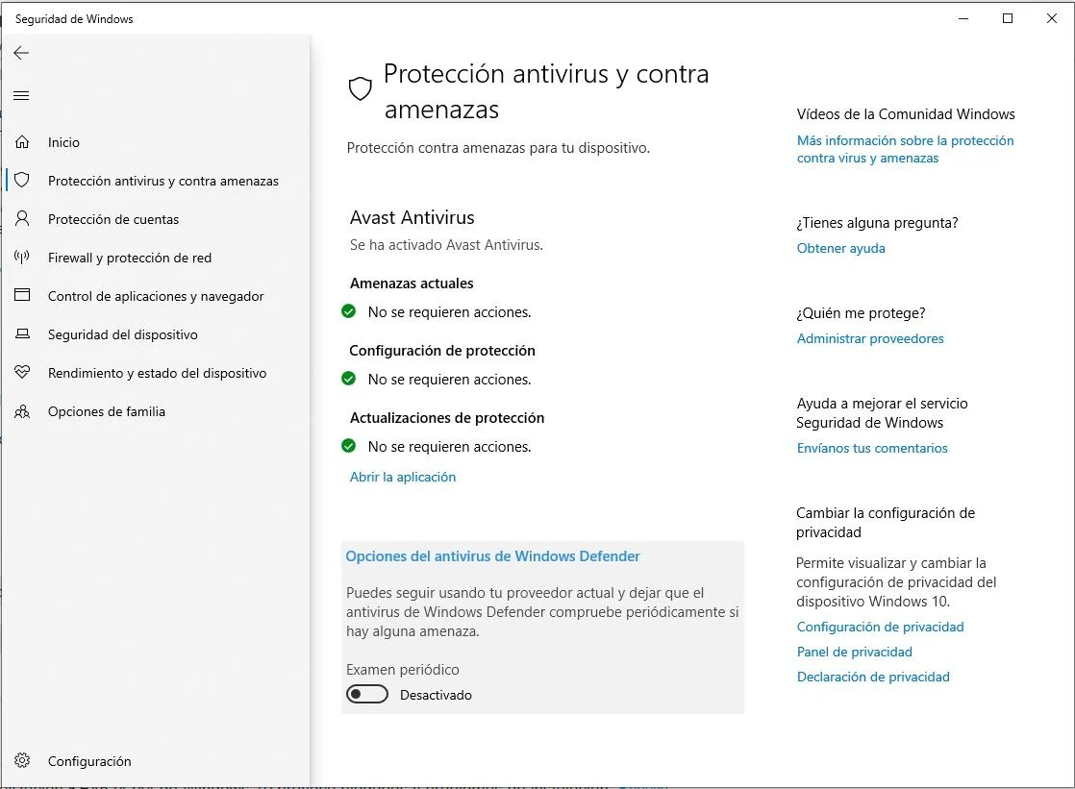Open the hamburger navigation menu icon
Image resolution: width=1075 pixels, height=789 pixels.
[21, 95]
